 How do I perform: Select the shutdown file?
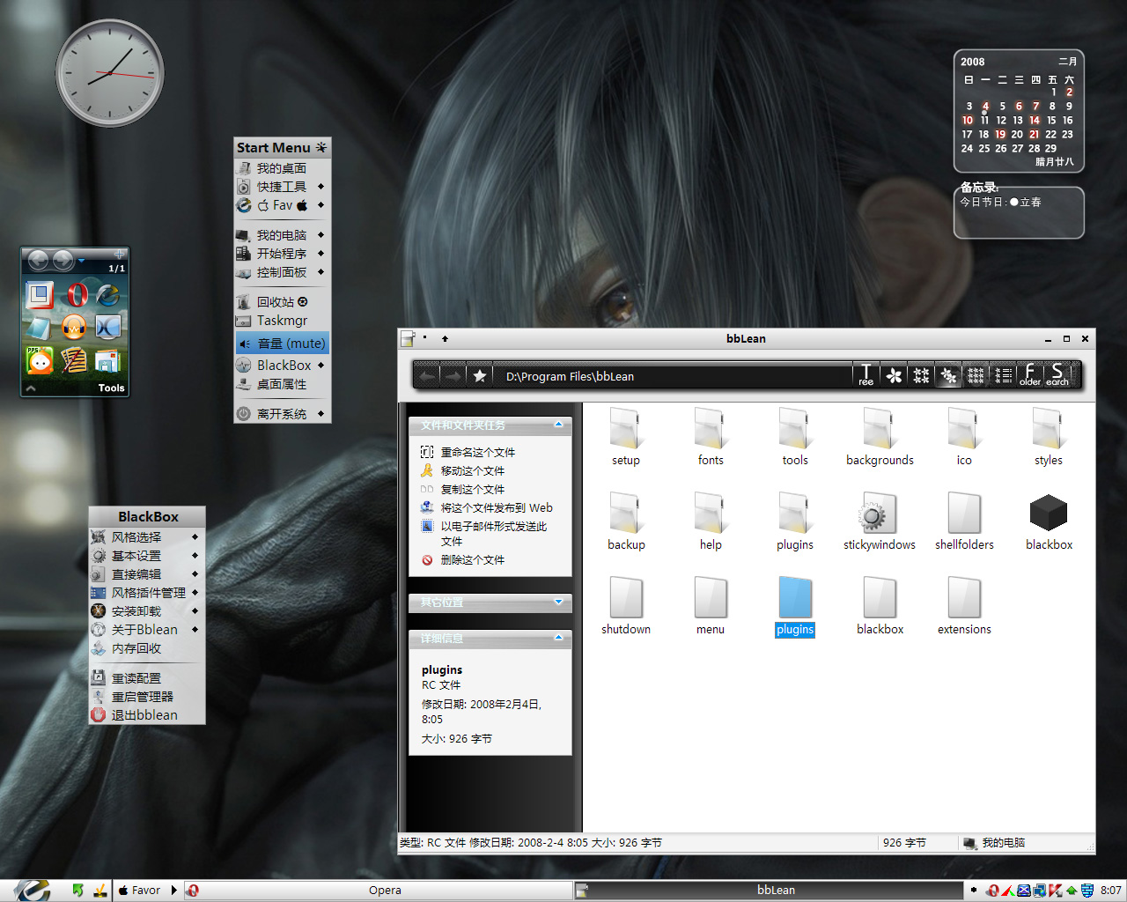626,606
